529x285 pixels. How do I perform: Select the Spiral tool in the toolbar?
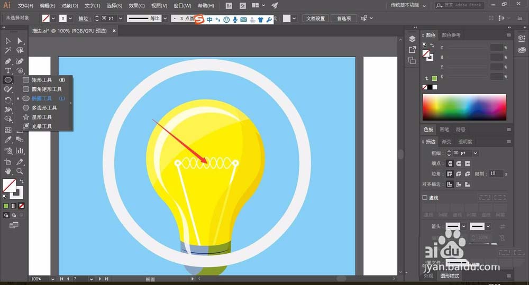coord(20,70)
